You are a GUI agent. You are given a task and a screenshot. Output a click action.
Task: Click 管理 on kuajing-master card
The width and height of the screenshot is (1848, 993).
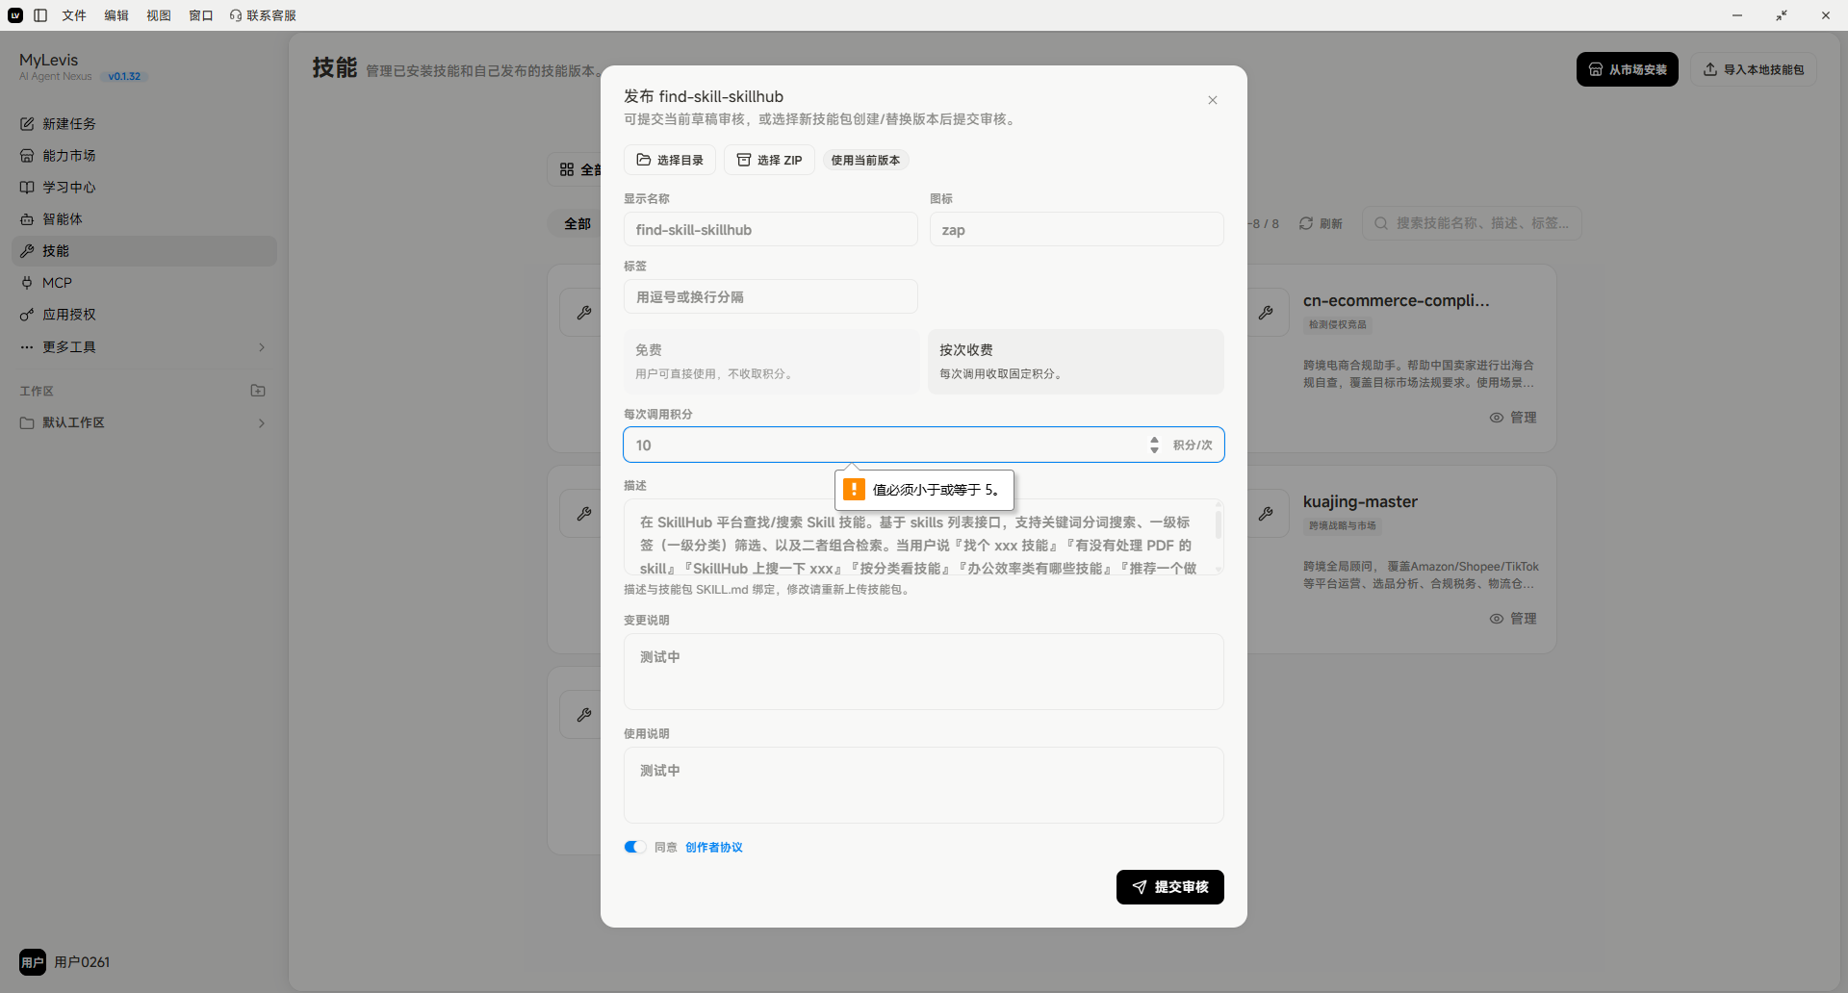[1513, 619]
